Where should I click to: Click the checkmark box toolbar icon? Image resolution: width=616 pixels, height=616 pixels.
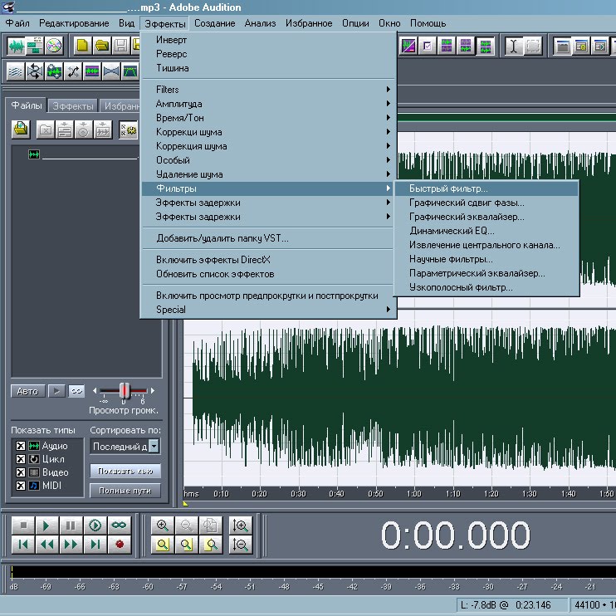[x=428, y=46]
